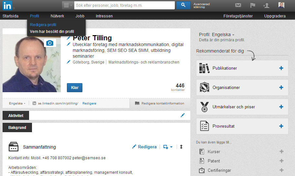Viewport: 295px width, 176px height.
Task: Open the Intressen menu
Action: [104, 16]
